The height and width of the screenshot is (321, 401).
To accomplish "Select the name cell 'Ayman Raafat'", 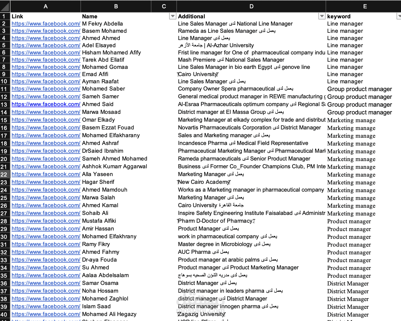I will coord(116,82).
